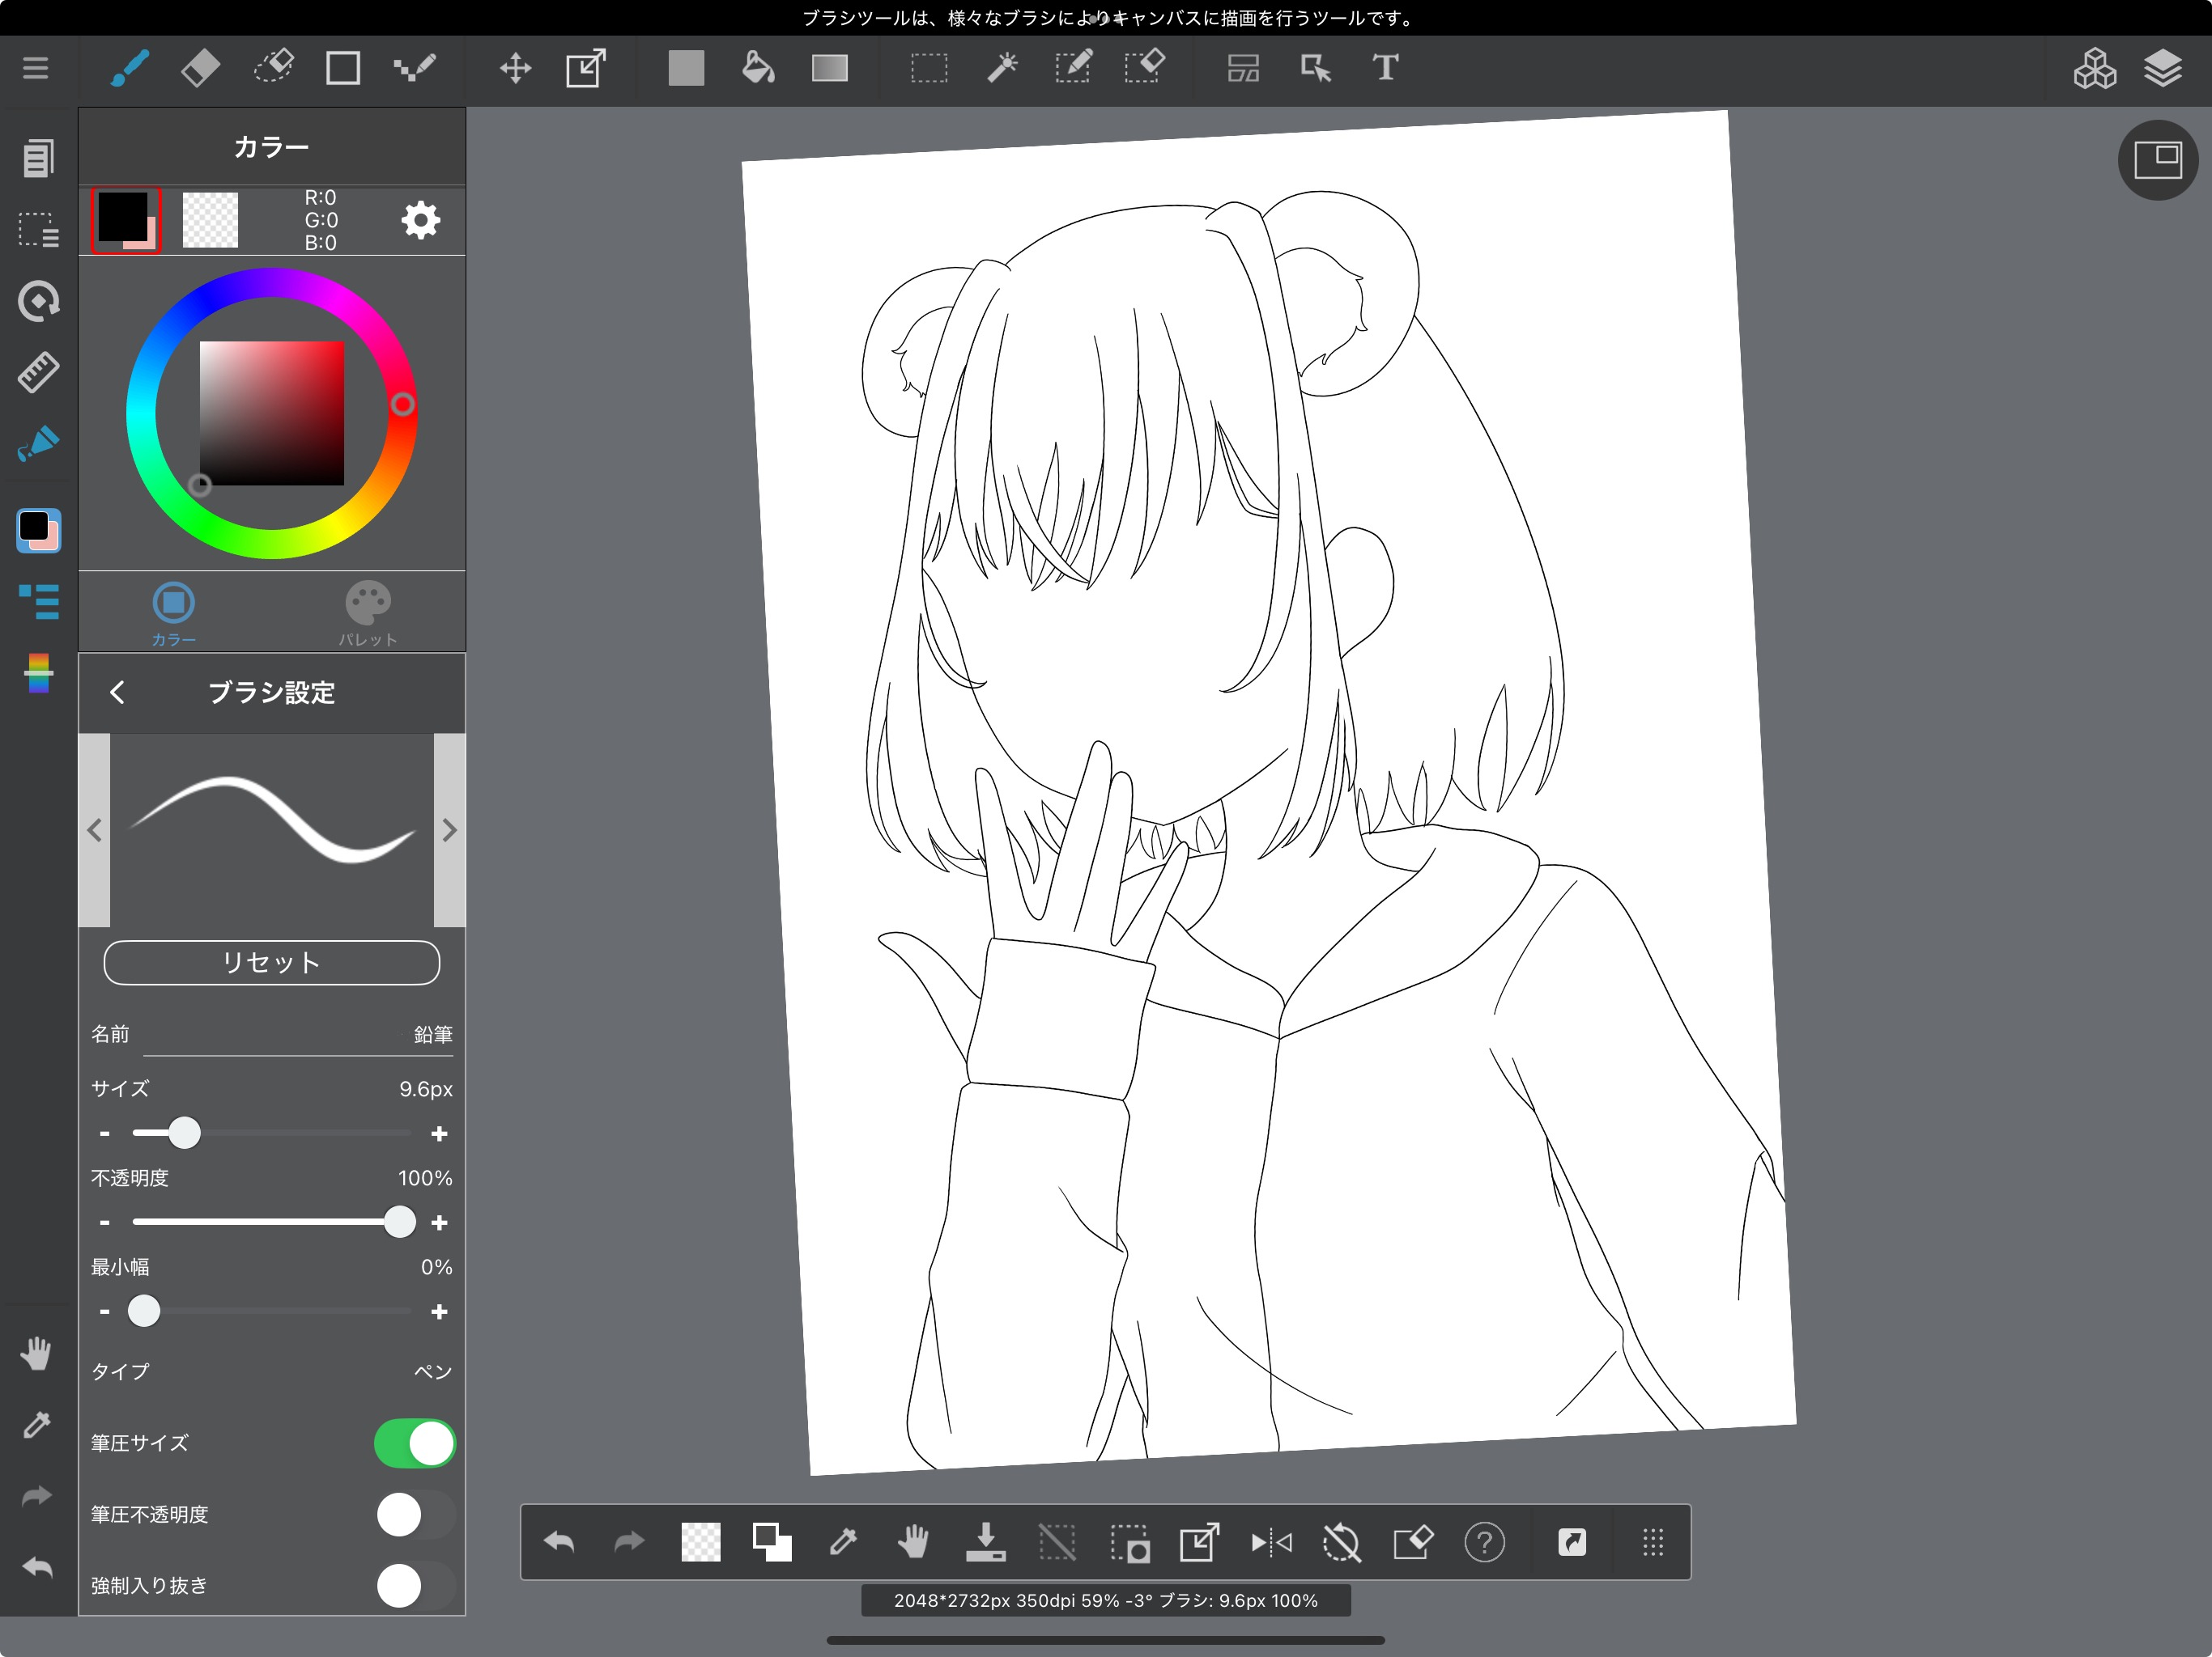Image resolution: width=2212 pixels, height=1657 pixels.
Task: Go back from ブラシ設定 panel
Action: pyautogui.click(x=117, y=692)
